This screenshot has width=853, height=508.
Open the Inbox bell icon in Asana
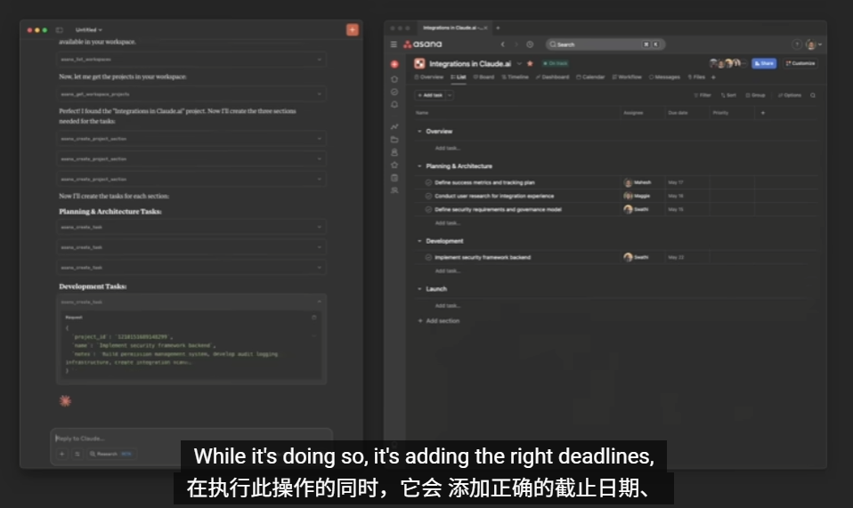[x=394, y=104]
